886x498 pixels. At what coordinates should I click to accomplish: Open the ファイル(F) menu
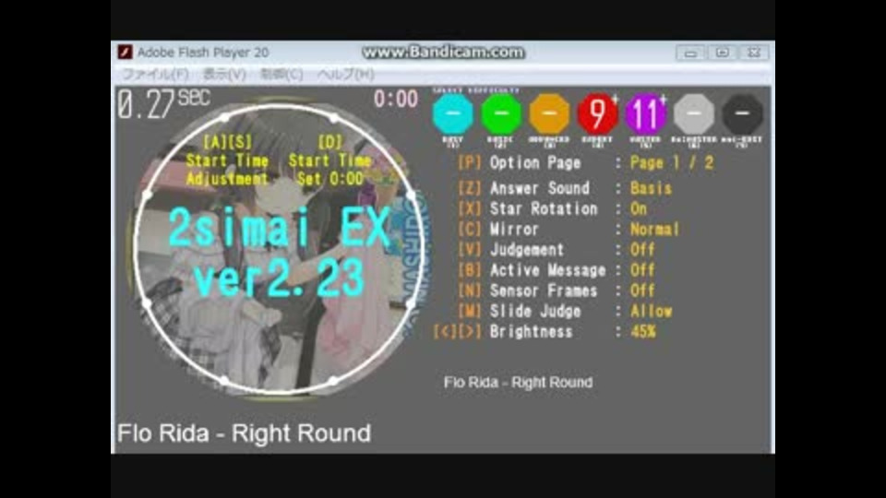[x=155, y=74]
